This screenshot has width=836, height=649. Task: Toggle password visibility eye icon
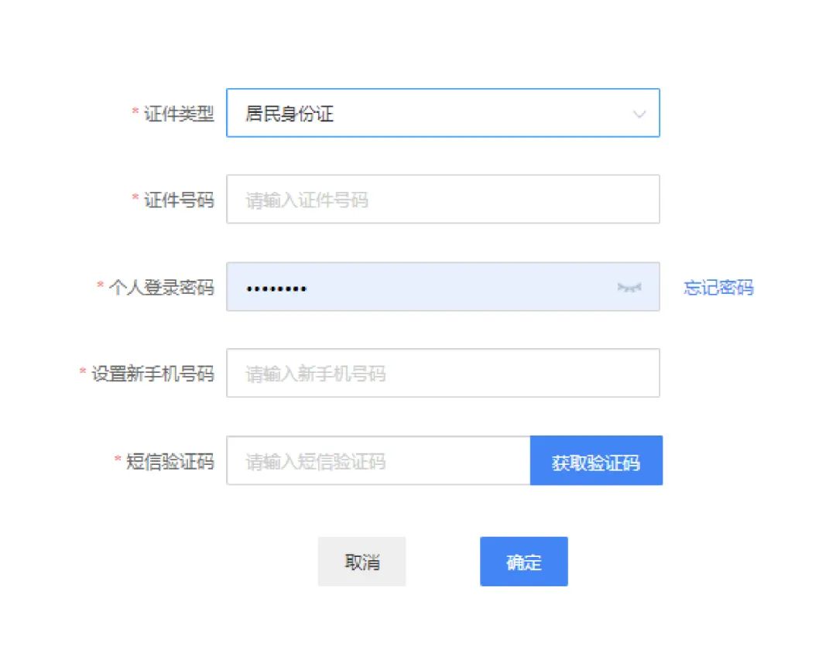coord(629,288)
